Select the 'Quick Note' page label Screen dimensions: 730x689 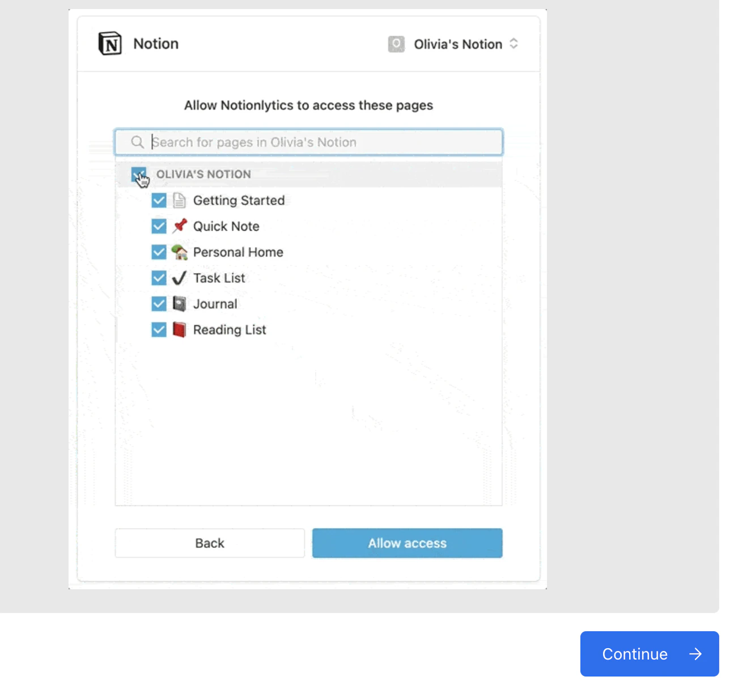[x=226, y=226]
